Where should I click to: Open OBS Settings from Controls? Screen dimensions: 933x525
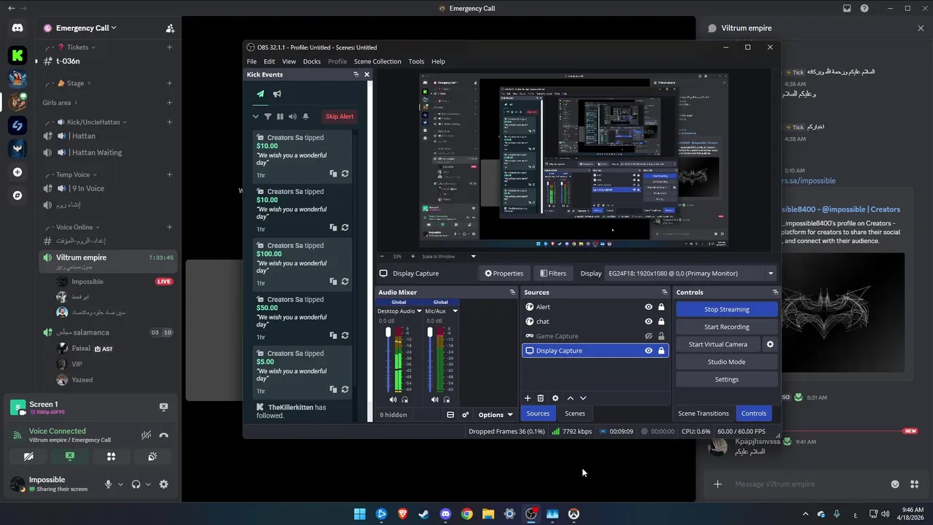point(727,379)
